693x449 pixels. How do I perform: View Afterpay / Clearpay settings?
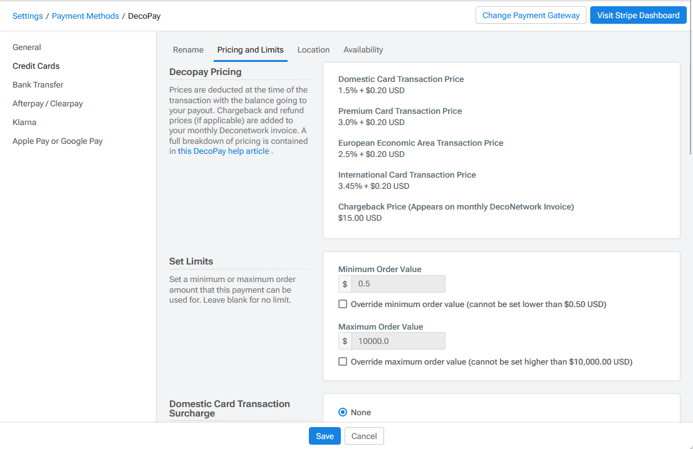[x=48, y=103]
